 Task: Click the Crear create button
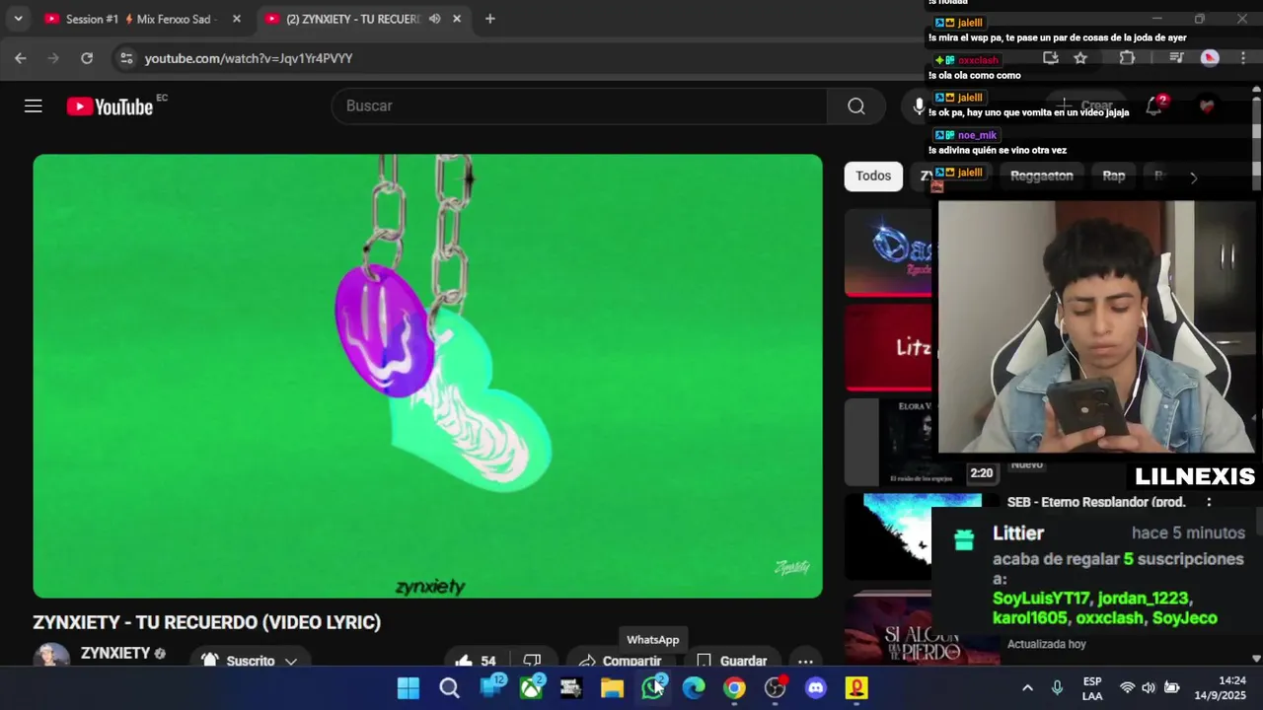pyautogui.click(x=1087, y=106)
